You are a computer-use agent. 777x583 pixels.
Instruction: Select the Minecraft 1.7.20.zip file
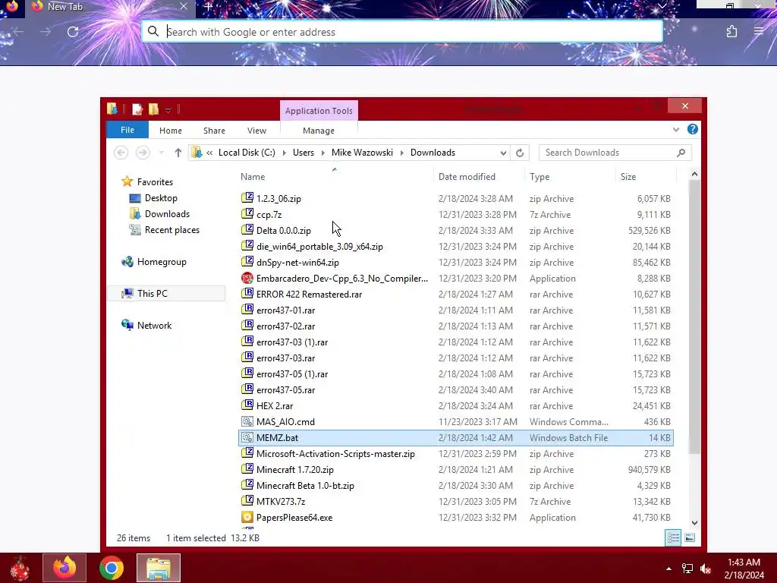295,469
